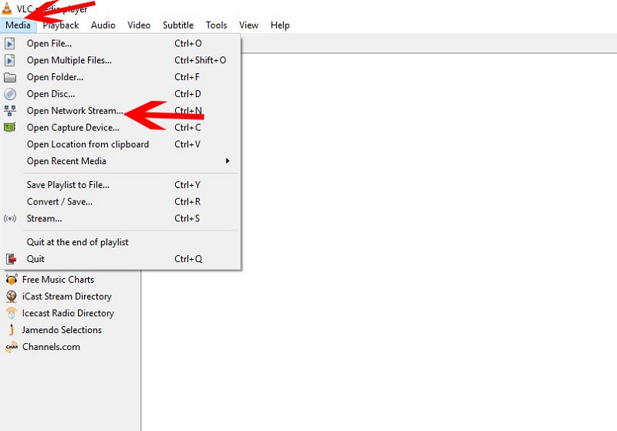Click the Open Disc icon
The width and height of the screenshot is (617, 431).
coord(10,94)
